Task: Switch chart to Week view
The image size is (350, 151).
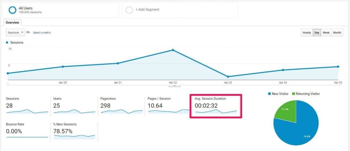Action: (326, 32)
